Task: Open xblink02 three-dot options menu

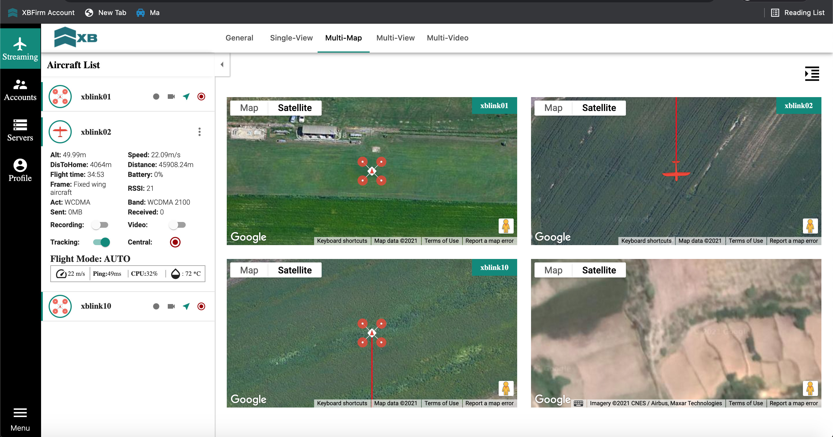Action: tap(200, 132)
